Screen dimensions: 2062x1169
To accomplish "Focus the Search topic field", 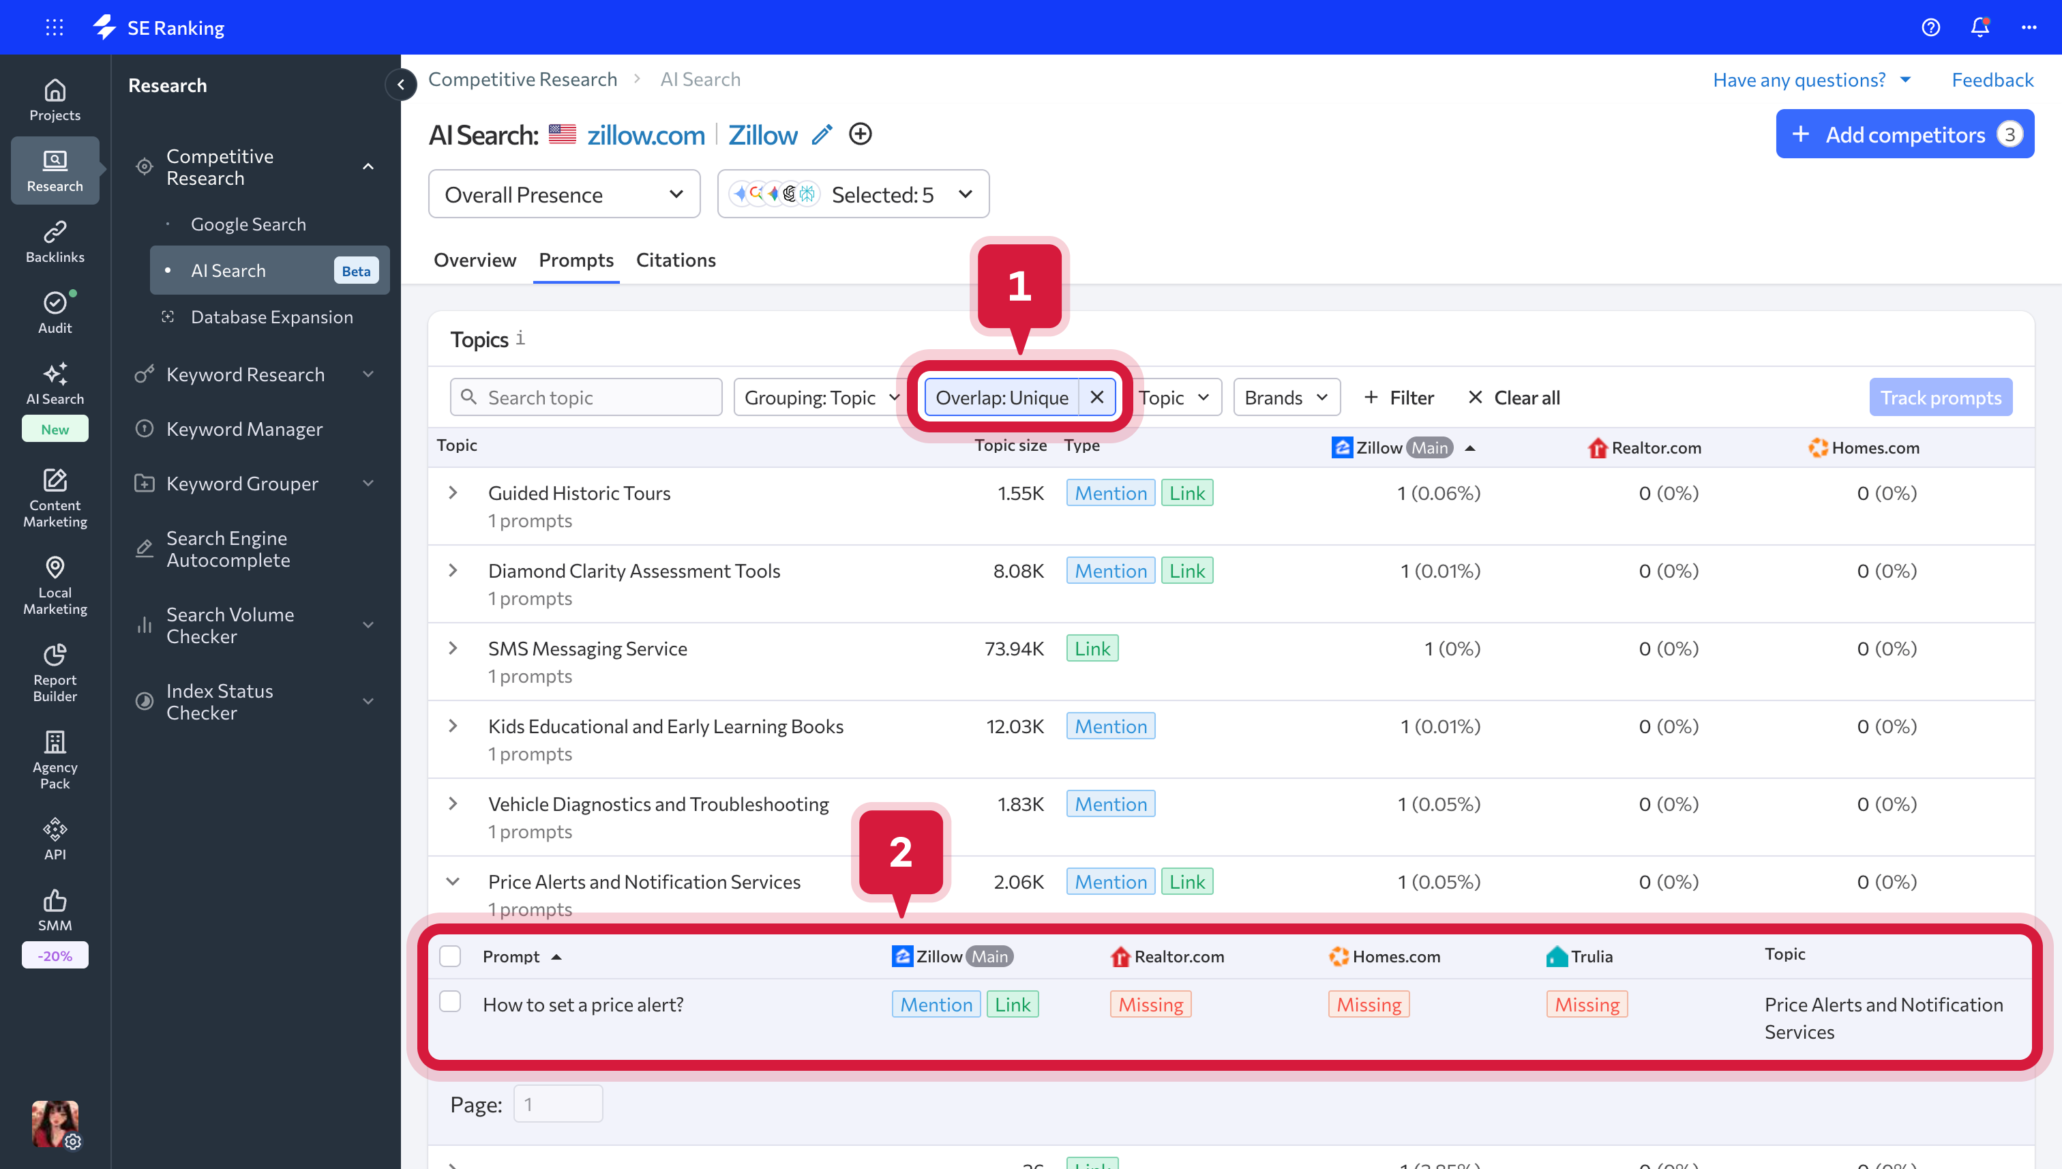I will [586, 398].
